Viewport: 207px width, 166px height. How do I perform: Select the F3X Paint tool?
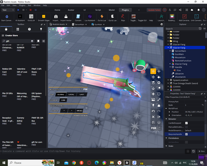(x=159, y=77)
